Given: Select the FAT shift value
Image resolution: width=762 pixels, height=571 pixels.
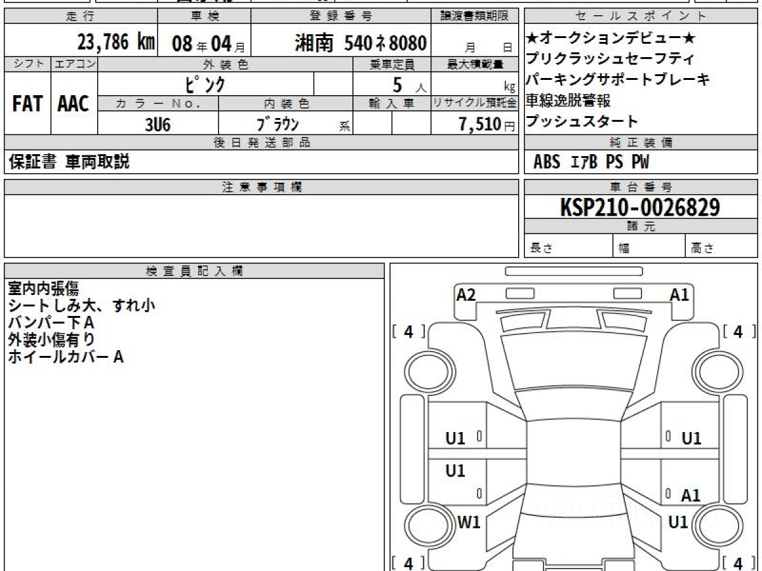Looking at the screenshot, I should 27,104.
